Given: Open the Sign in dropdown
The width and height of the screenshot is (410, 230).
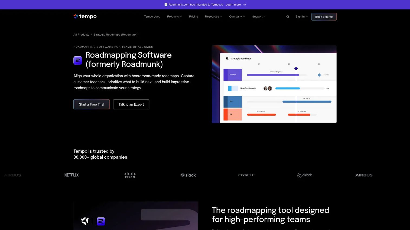Looking at the screenshot, I should [x=301, y=17].
